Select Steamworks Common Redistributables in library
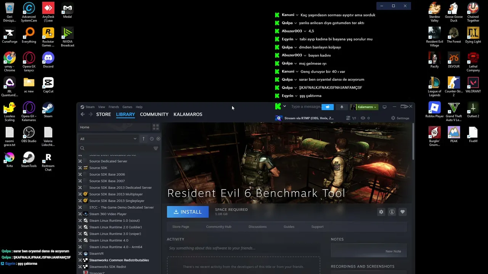Viewport: 488px width, 274px height. (119, 260)
